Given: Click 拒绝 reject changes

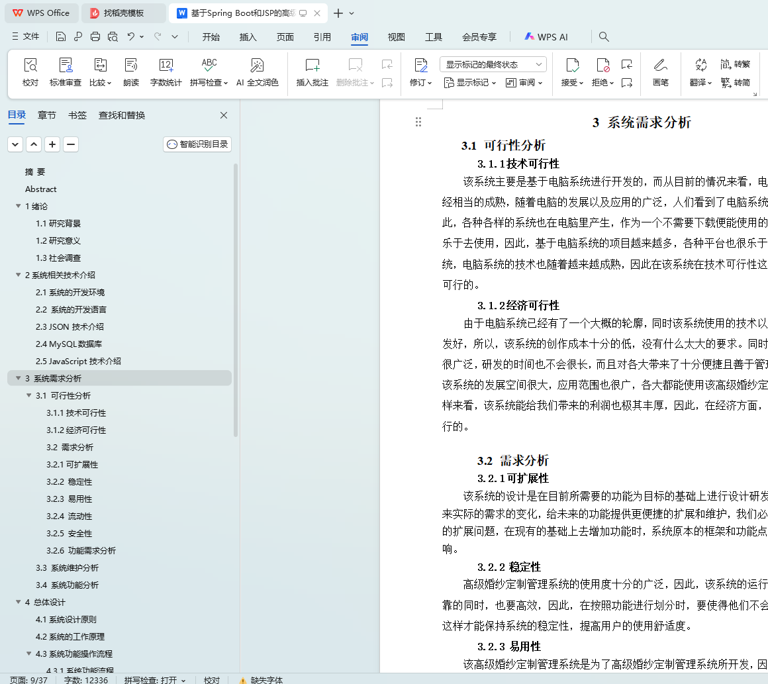Looking at the screenshot, I should [x=602, y=72].
